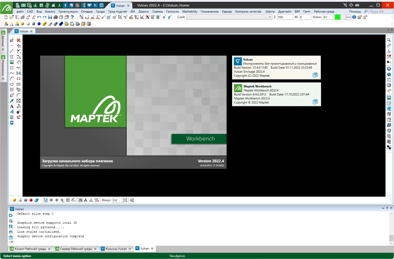Screen dimensions: 394x259
Task: Click the Undo arrow icon
Action: (x=39, y=17)
